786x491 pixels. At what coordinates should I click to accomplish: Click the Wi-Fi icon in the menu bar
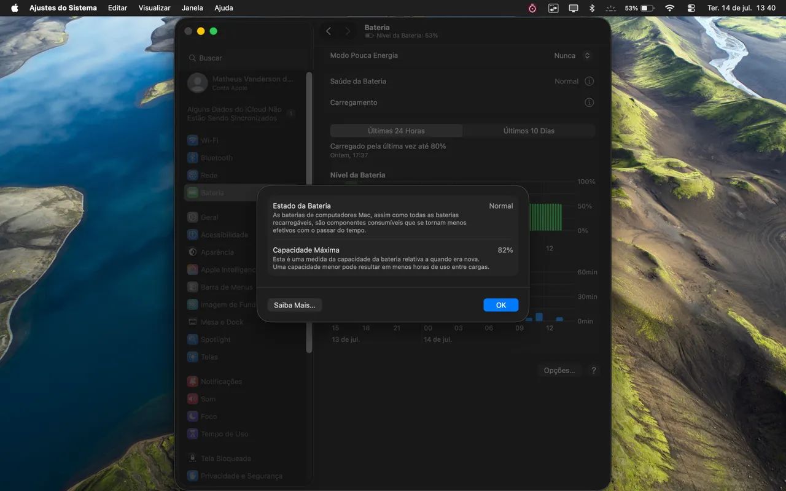[x=669, y=8]
